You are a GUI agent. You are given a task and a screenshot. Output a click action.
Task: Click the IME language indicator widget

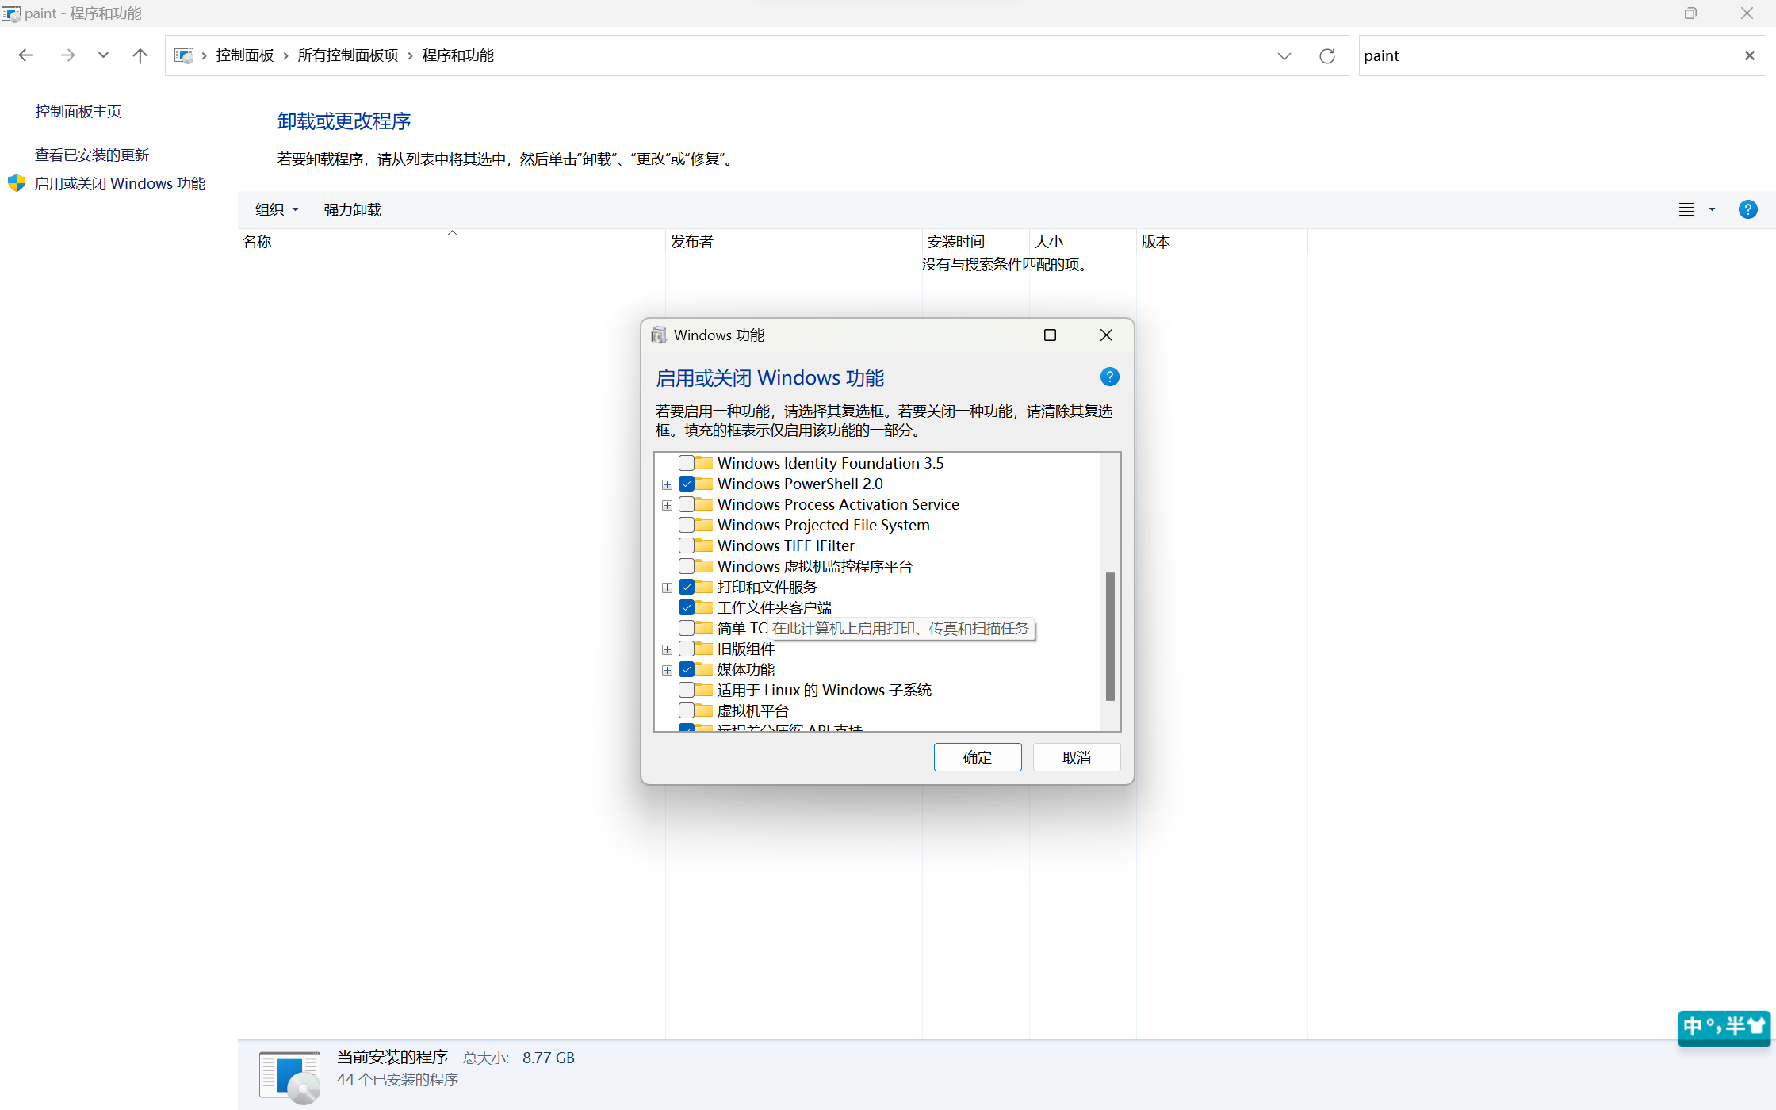tap(1724, 1027)
